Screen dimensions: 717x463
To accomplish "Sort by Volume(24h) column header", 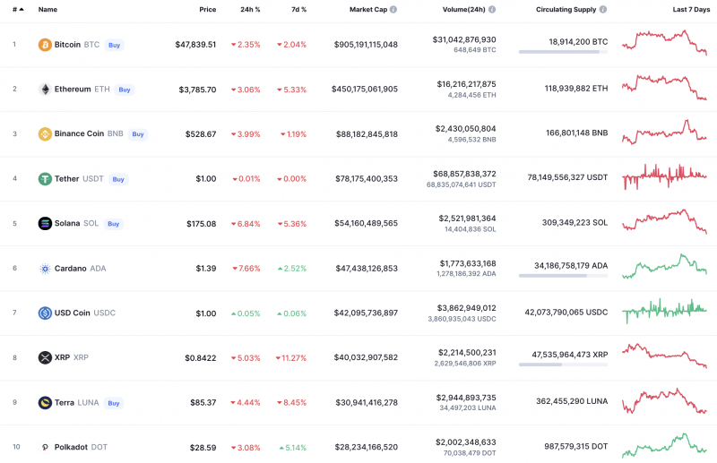I will [x=463, y=10].
